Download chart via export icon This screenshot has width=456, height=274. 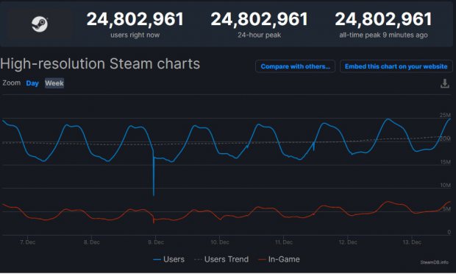tap(445, 83)
